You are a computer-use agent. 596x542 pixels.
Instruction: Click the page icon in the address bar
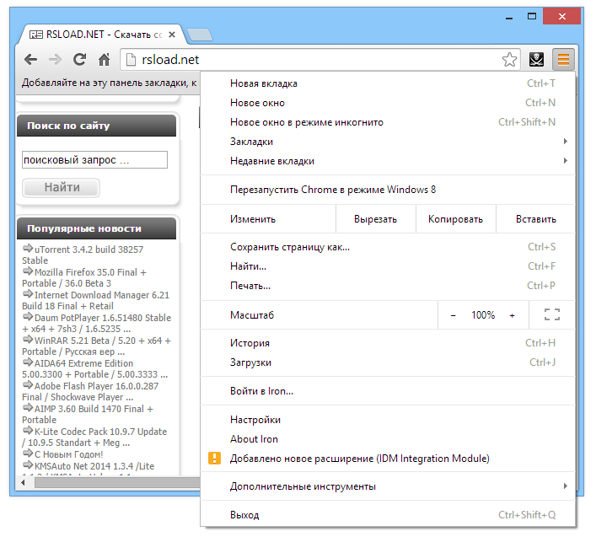[131, 60]
